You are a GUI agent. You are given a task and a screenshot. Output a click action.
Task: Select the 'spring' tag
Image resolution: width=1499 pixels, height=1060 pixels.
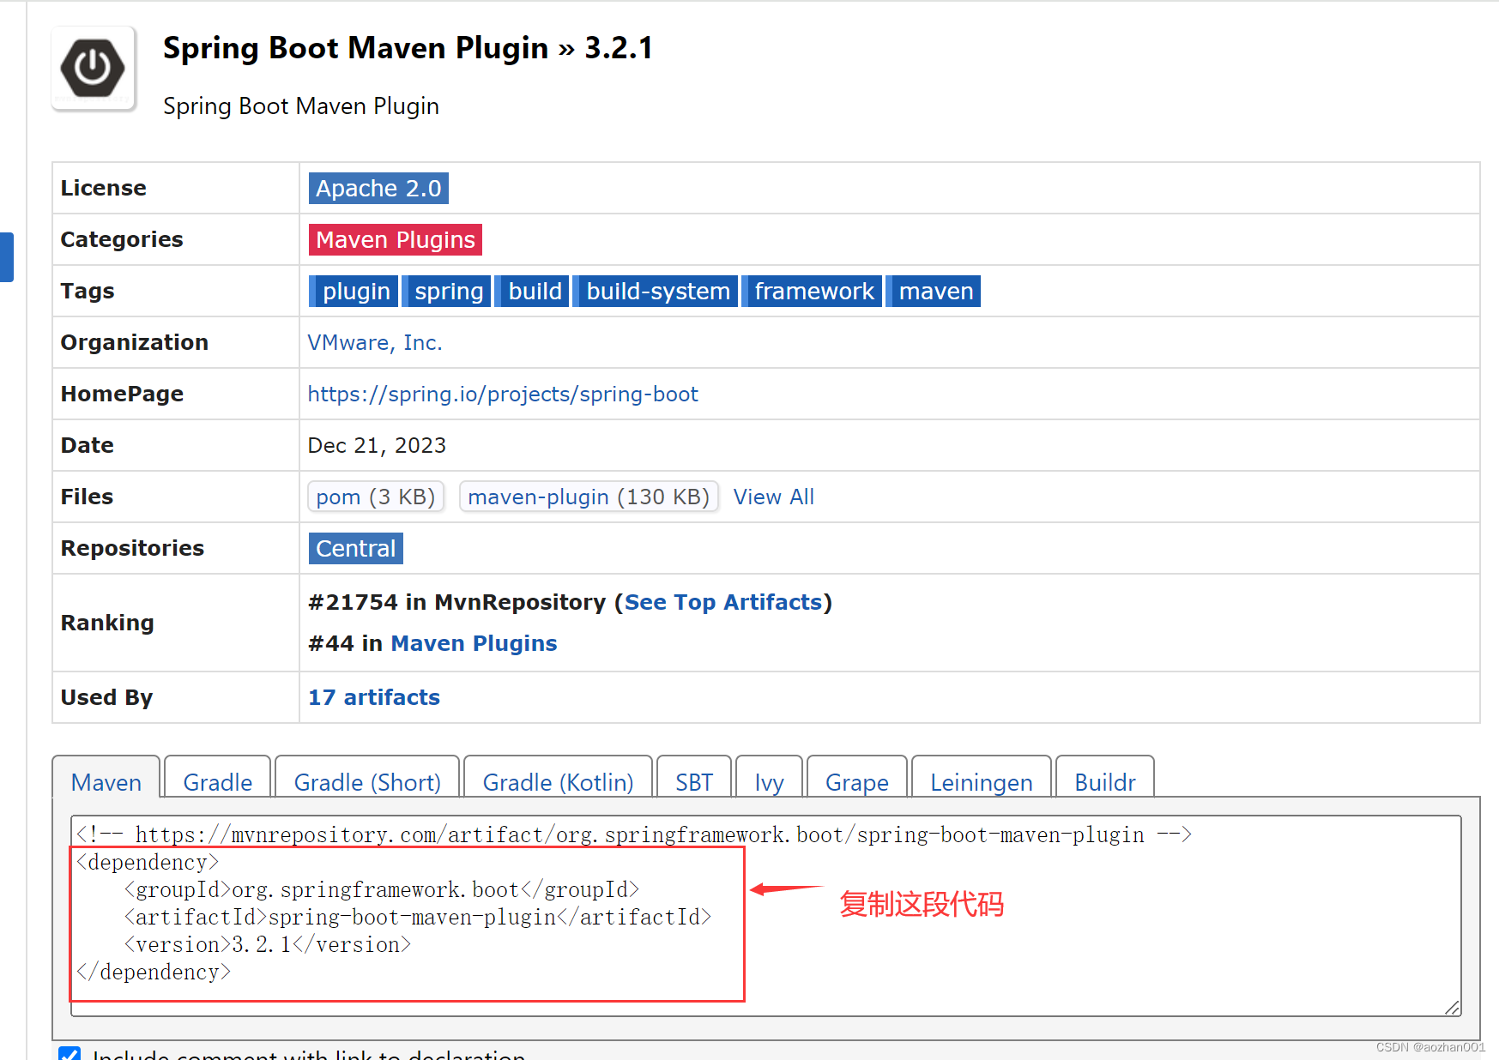[x=447, y=291]
